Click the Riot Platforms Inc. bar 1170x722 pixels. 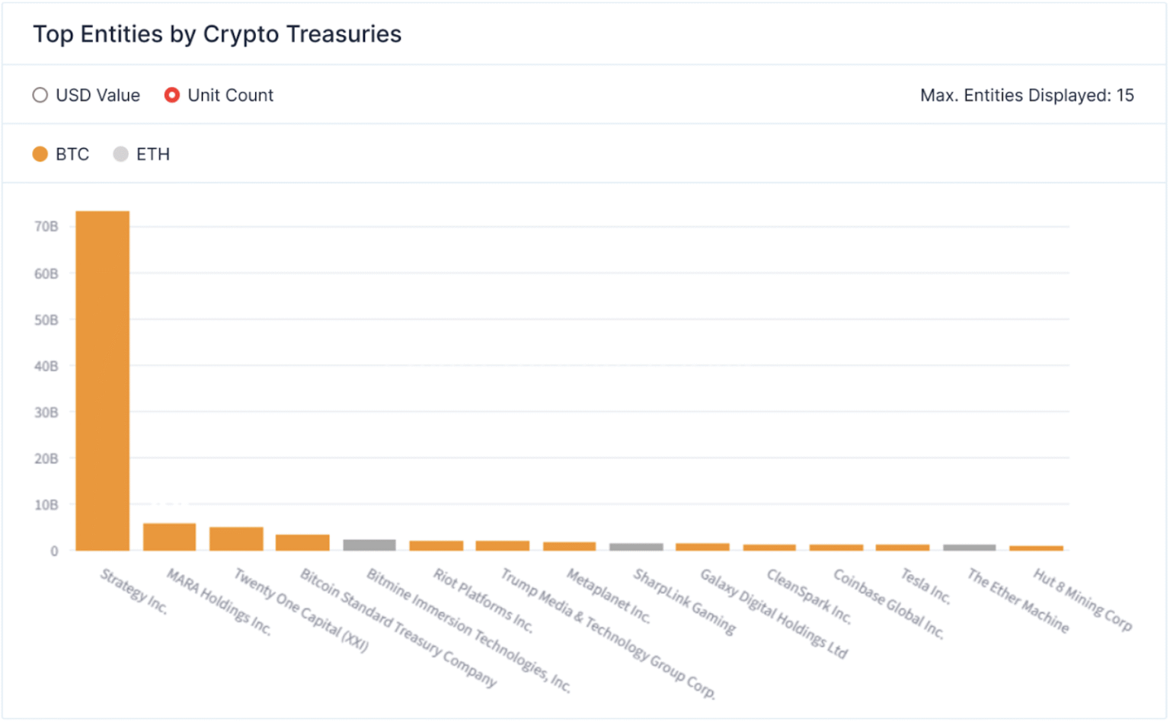436,545
